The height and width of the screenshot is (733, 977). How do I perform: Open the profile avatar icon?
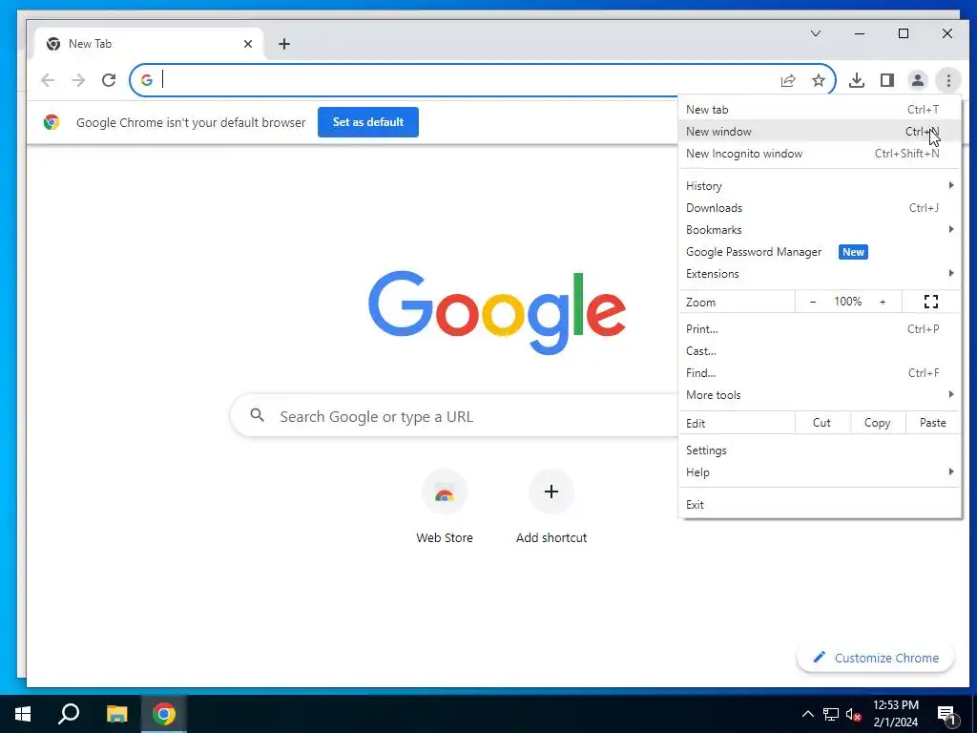click(918, 80)
